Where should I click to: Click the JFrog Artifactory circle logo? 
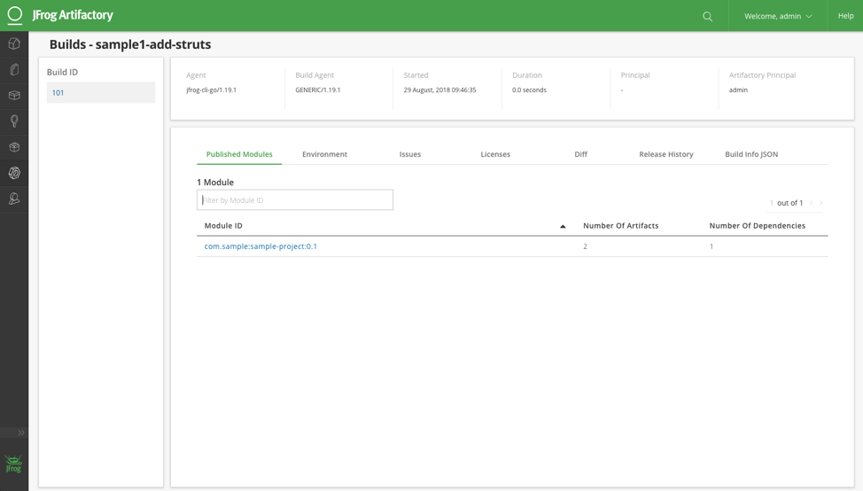(15, 15)
